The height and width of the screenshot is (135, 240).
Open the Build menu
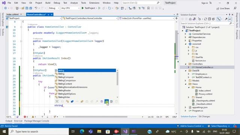48,3
